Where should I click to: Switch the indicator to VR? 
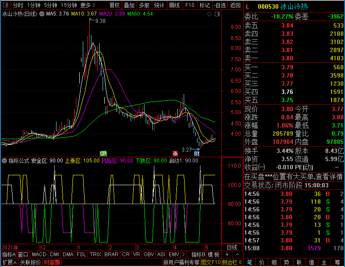(x=136, y=255)
